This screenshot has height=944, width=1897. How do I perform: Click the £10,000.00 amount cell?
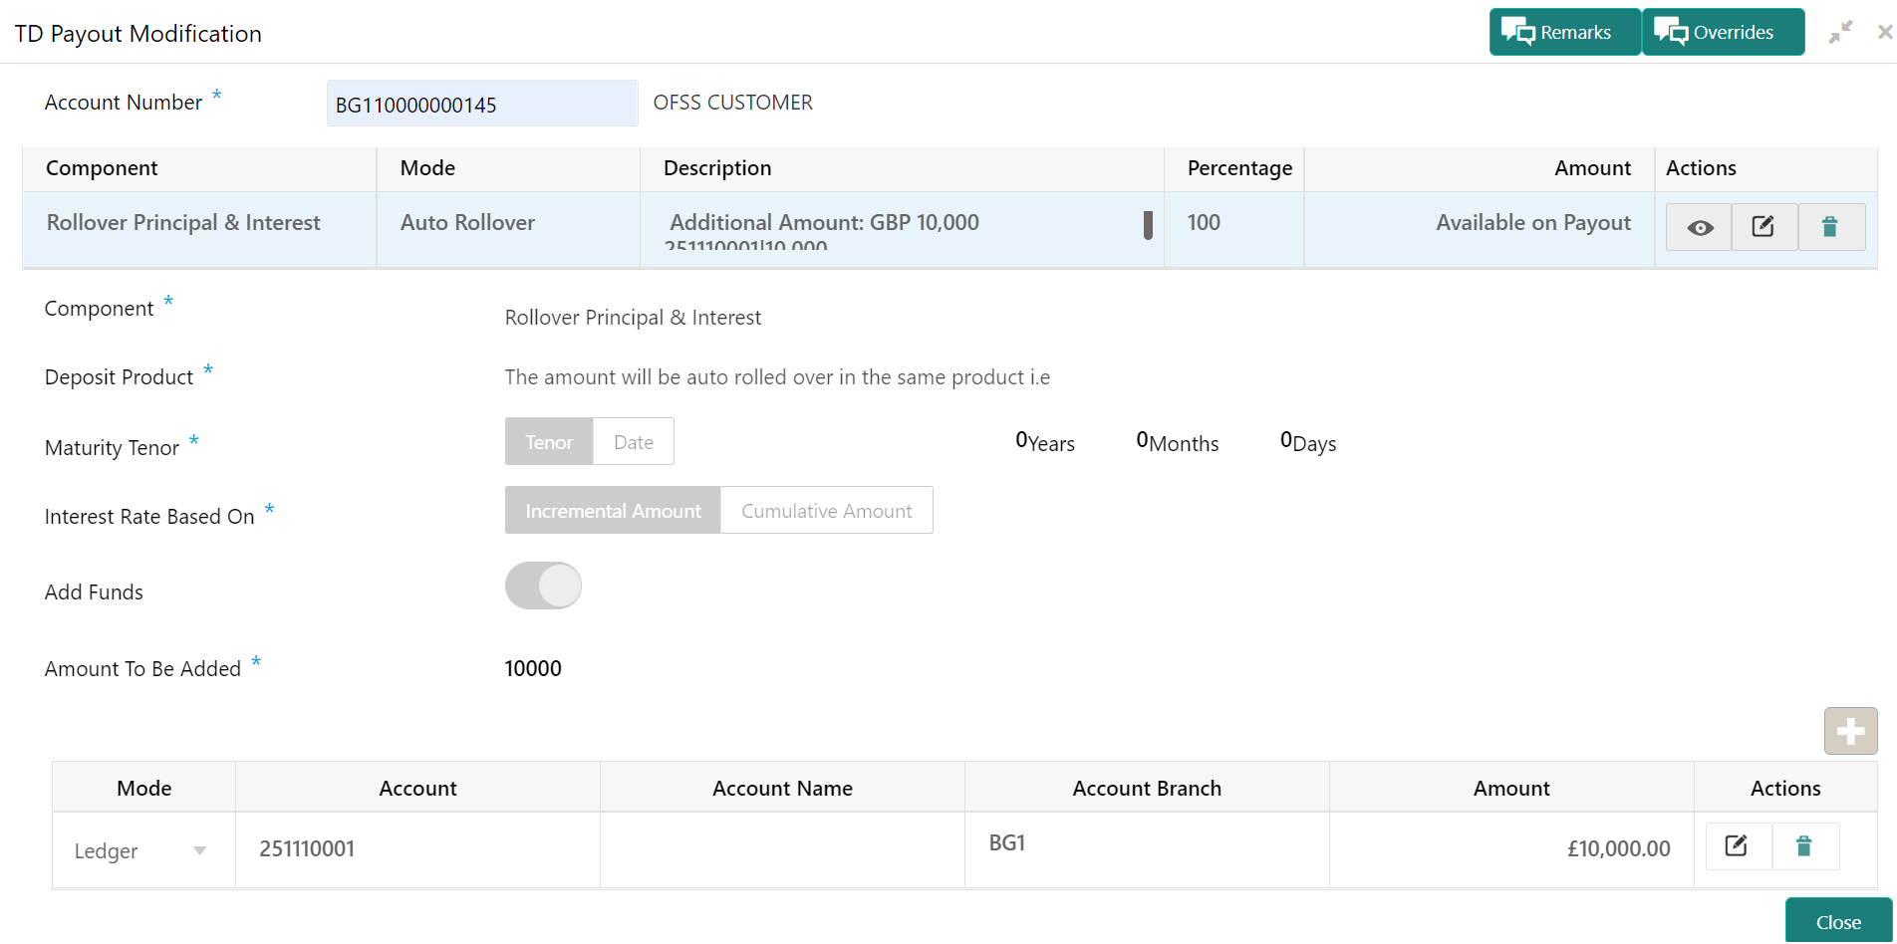tap(1511, 848)
